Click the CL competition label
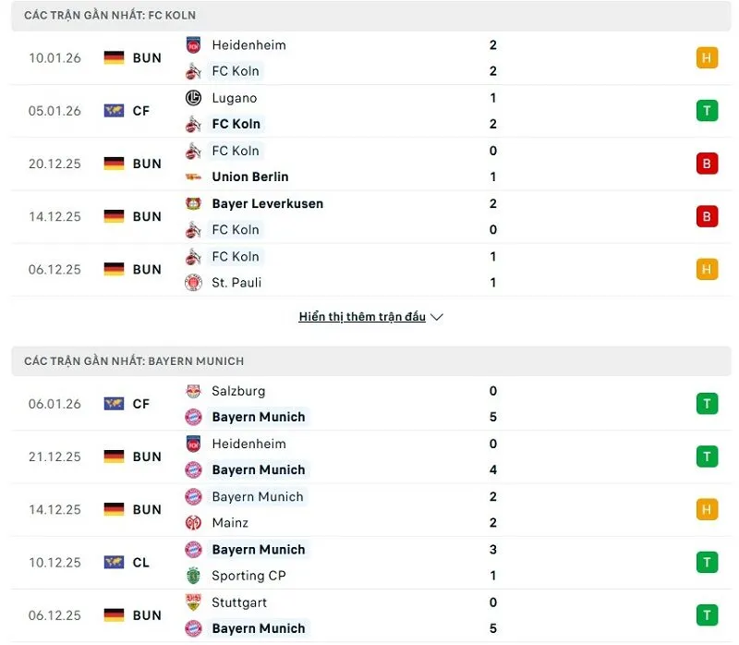 (x=140, y=562)
